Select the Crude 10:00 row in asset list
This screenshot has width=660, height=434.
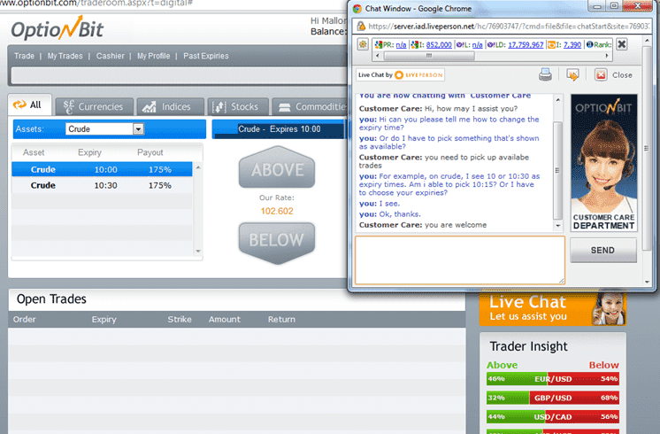click(x=102, y=169)
